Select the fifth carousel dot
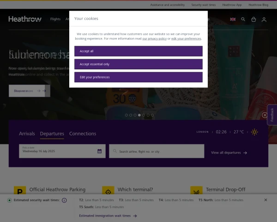 (x=144, y=115)
